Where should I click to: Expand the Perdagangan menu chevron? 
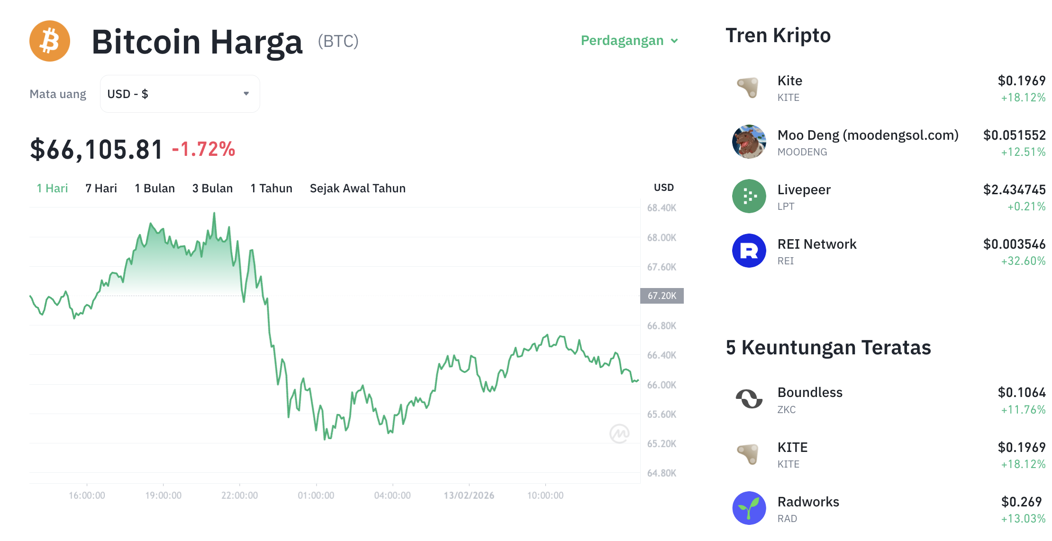[x=675, y=41]
